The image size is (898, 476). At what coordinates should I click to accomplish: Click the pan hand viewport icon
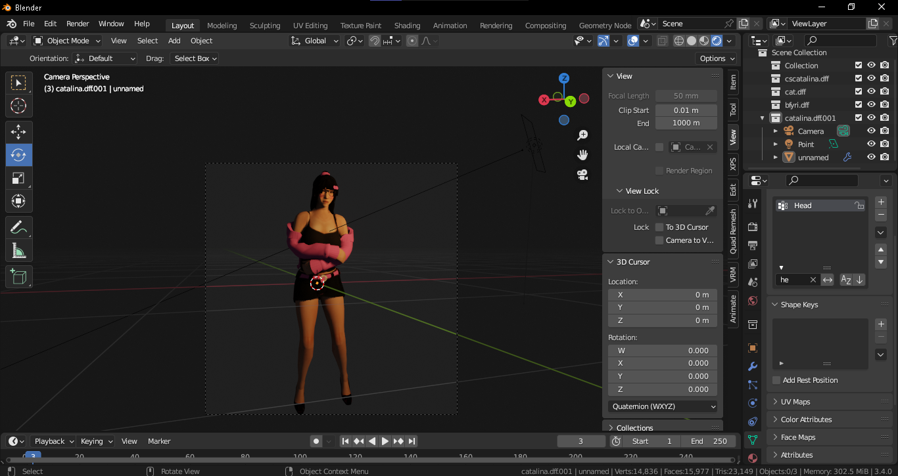coord(582,155)
